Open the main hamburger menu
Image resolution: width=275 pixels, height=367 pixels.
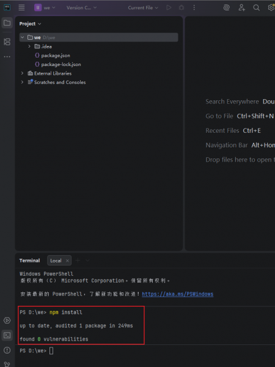click(x=21, y=7)
